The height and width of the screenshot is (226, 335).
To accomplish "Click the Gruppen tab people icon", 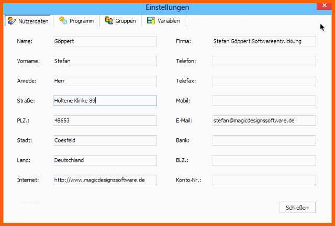I will pos(109,20).
